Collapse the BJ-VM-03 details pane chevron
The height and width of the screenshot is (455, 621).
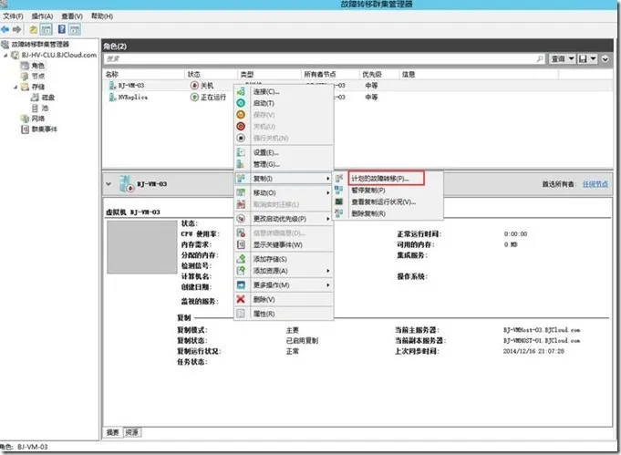(x=109, y=184)
